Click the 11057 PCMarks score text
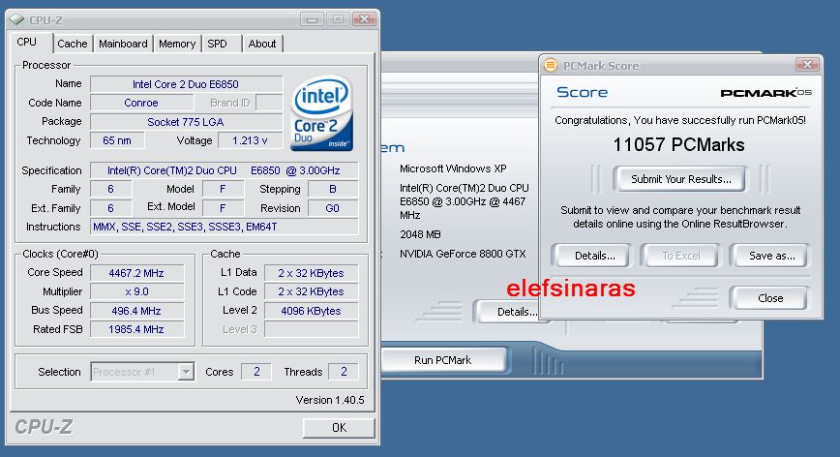The width and height of the screenshot is (840, 457). pos(678,144)
